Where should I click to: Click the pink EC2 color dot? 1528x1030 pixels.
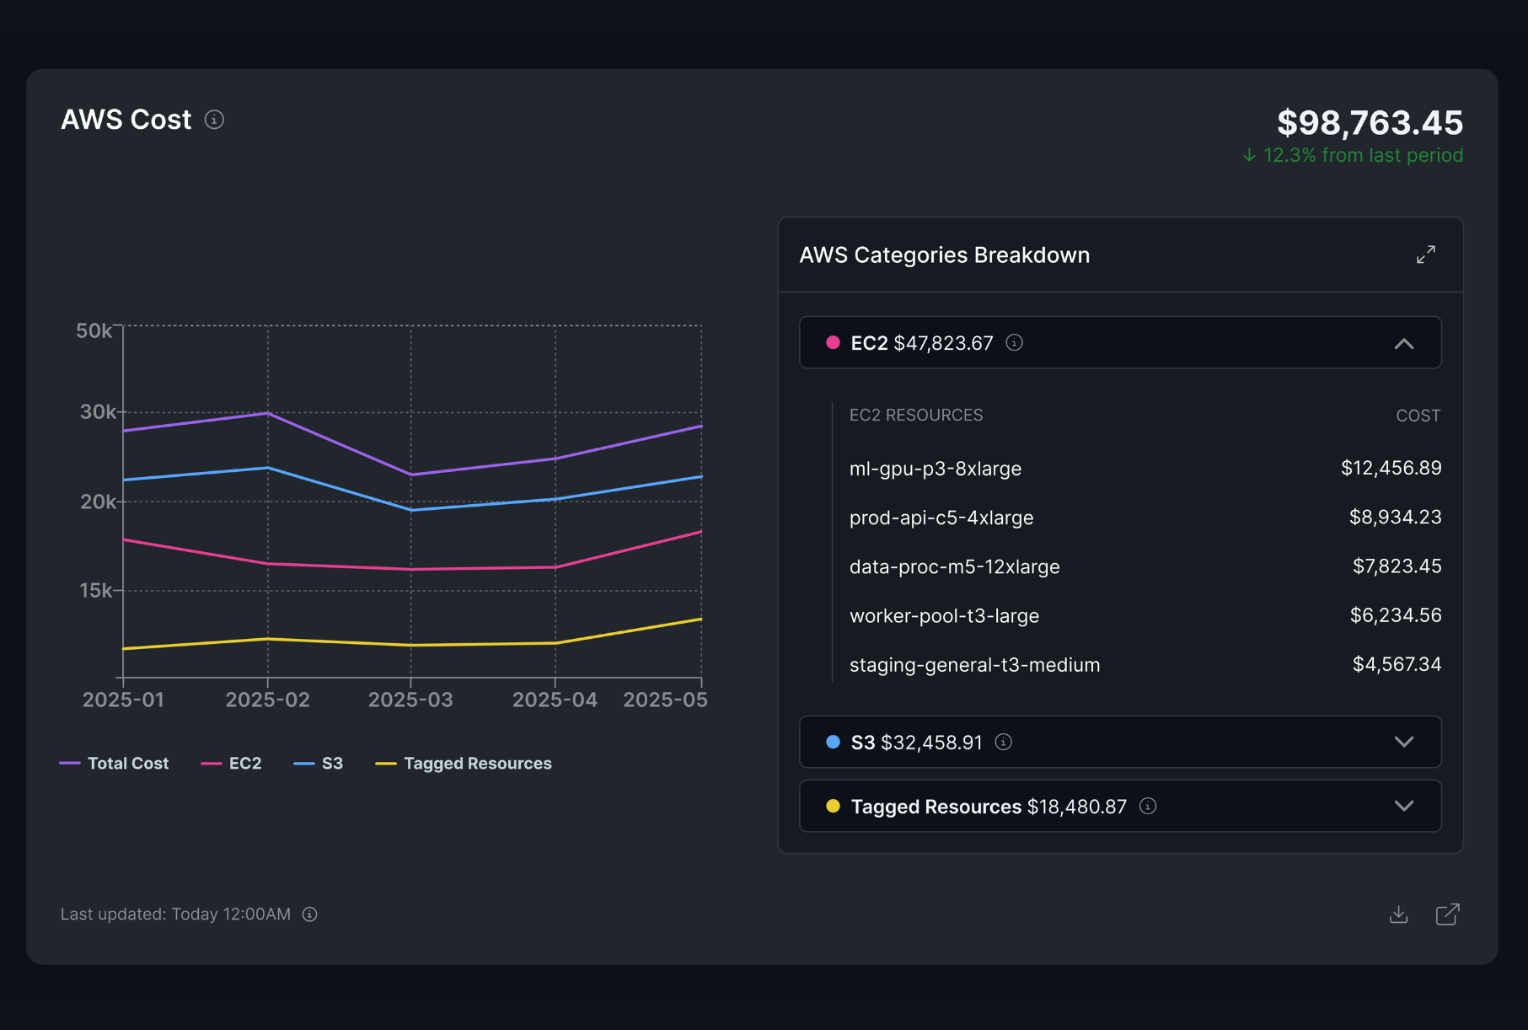(832, 342)
